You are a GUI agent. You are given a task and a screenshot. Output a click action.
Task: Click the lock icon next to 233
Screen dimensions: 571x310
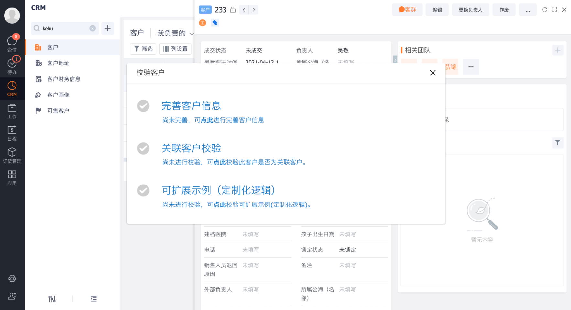tap(233, 10)
